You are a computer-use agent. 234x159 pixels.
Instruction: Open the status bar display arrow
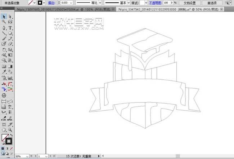99,156
